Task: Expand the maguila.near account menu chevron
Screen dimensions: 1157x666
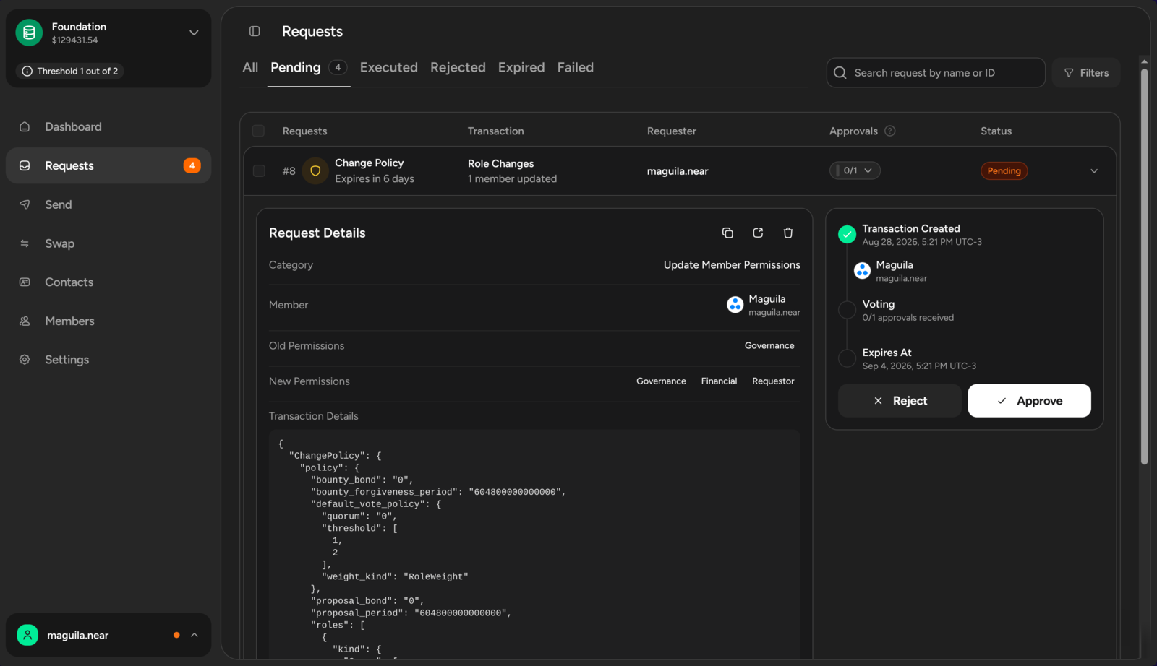Action: click(195, 635)
